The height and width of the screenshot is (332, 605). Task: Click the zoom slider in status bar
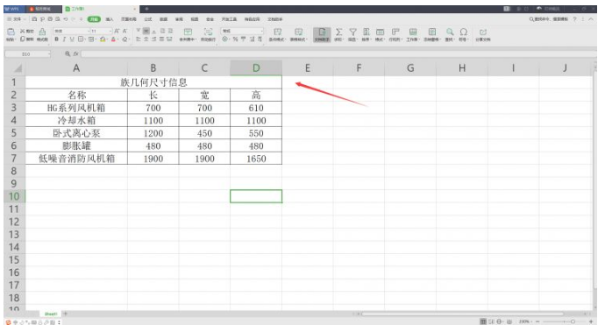coord(564,321)
